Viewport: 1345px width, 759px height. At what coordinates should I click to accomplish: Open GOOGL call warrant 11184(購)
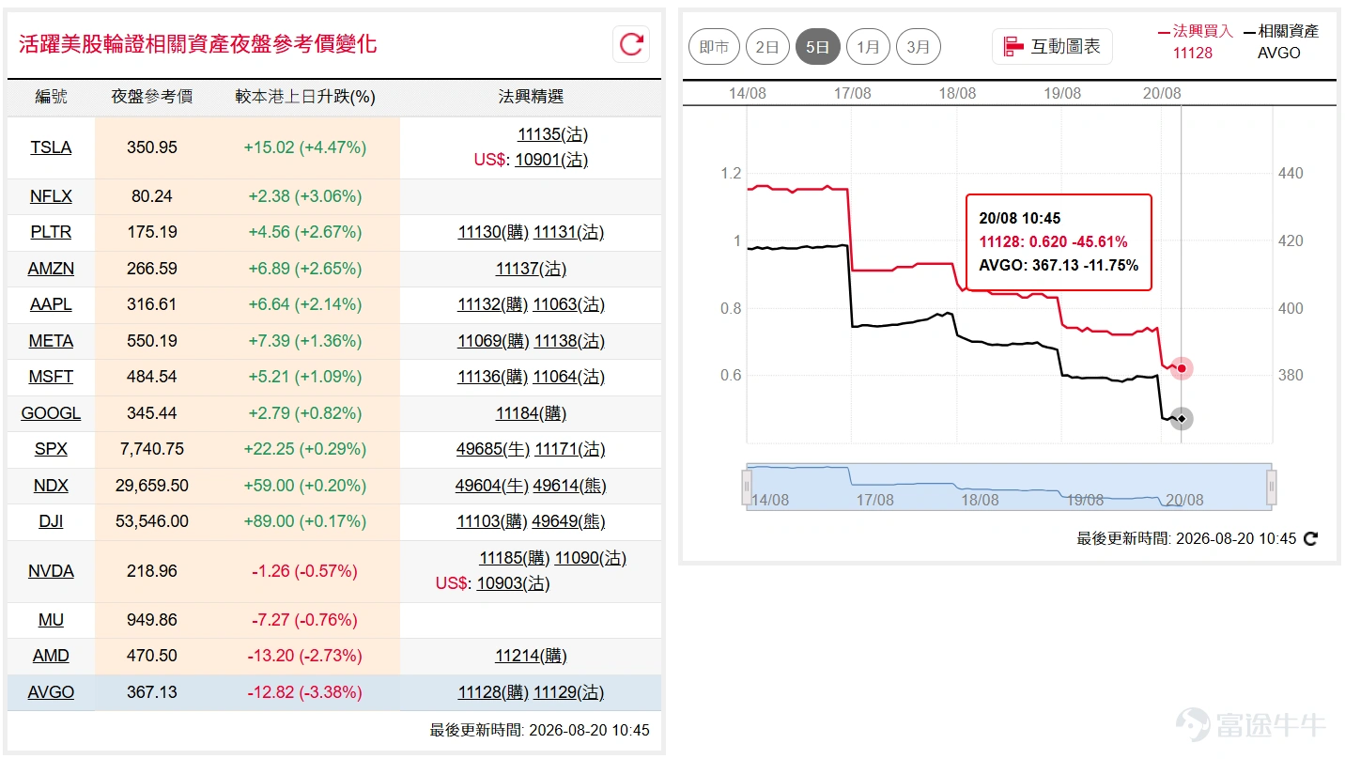tap(531, 413)
